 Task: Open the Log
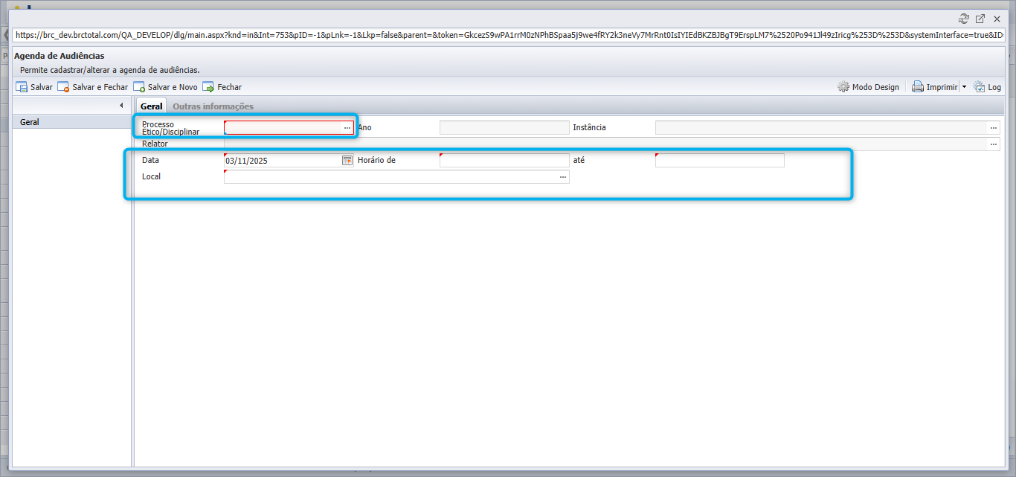click(987, 87)
